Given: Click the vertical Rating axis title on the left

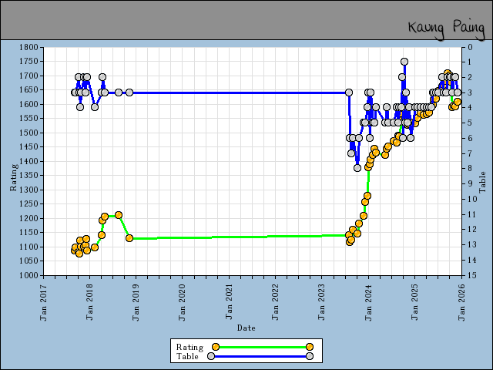Looking at the screenshot, I should click(13, 176).
